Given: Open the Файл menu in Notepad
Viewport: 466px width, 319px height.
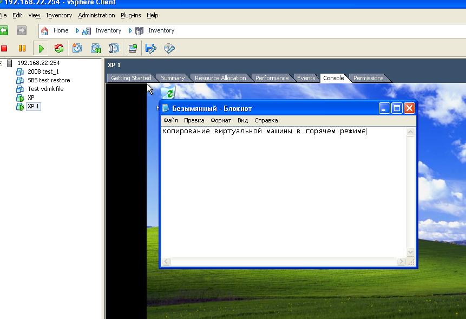Looking at the screenshot, I should [x=170, y=120].
